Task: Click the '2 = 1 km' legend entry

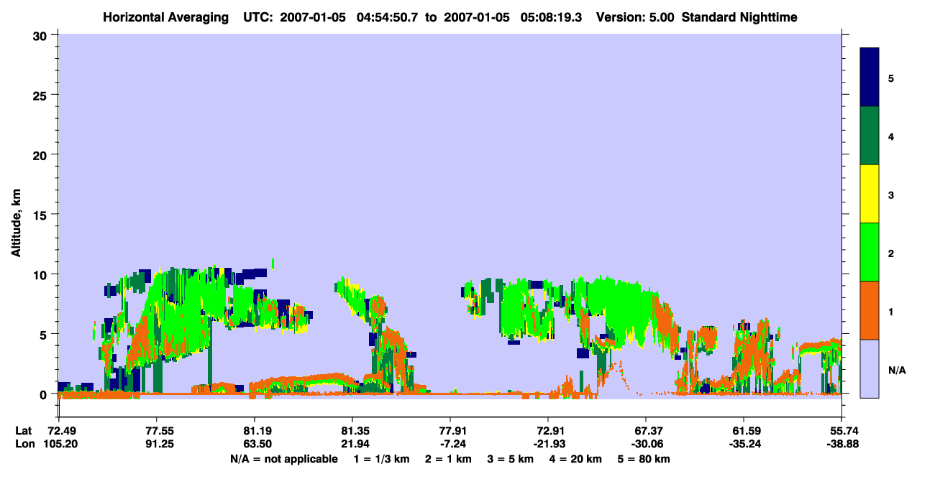Action: (448, 459)
